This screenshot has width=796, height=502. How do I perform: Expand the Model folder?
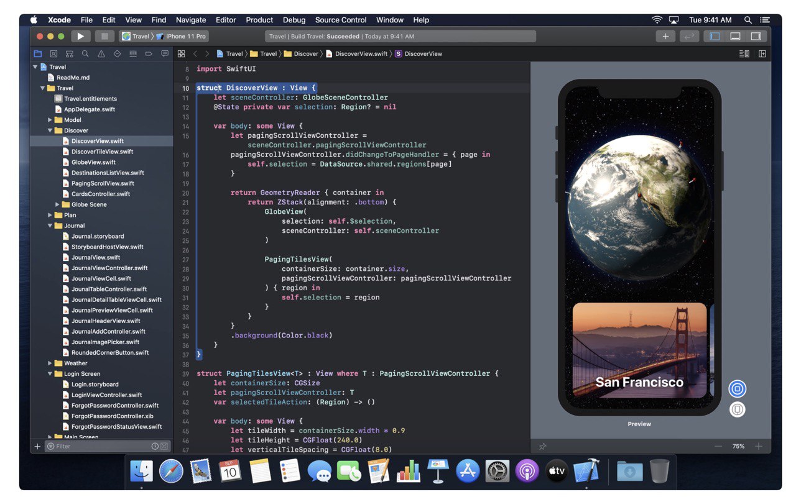50,120
